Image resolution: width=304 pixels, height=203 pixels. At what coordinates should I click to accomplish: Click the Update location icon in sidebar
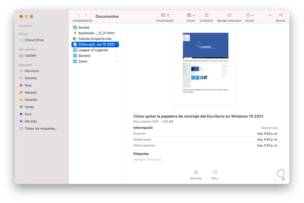tap(21, 55)
